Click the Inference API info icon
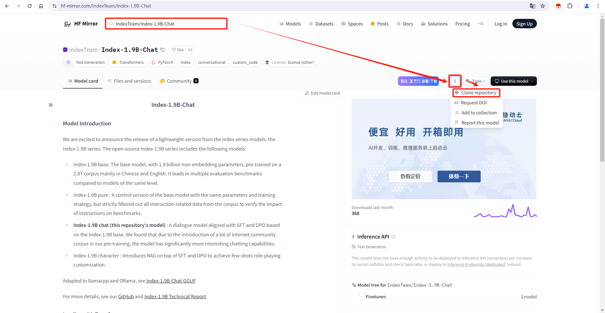605x313 pixels. pos(394,237)
